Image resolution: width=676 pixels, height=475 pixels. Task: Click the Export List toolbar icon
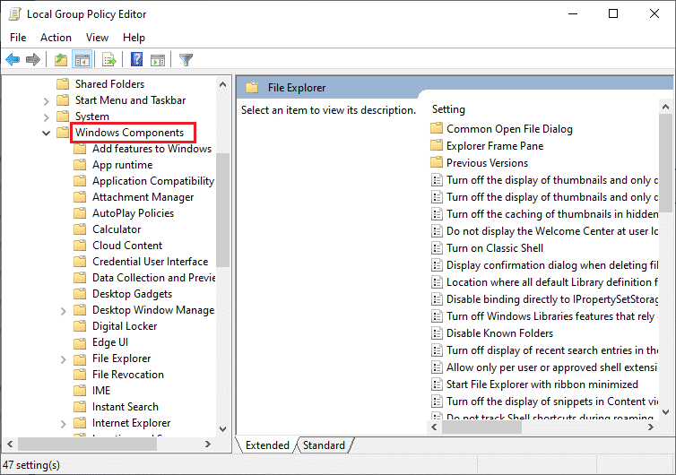point(109,59)
